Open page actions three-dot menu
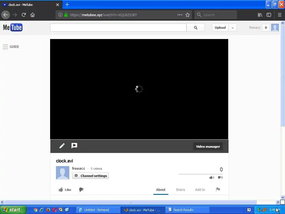This screenshot has height=214, width=285. (x=180, y=15)
